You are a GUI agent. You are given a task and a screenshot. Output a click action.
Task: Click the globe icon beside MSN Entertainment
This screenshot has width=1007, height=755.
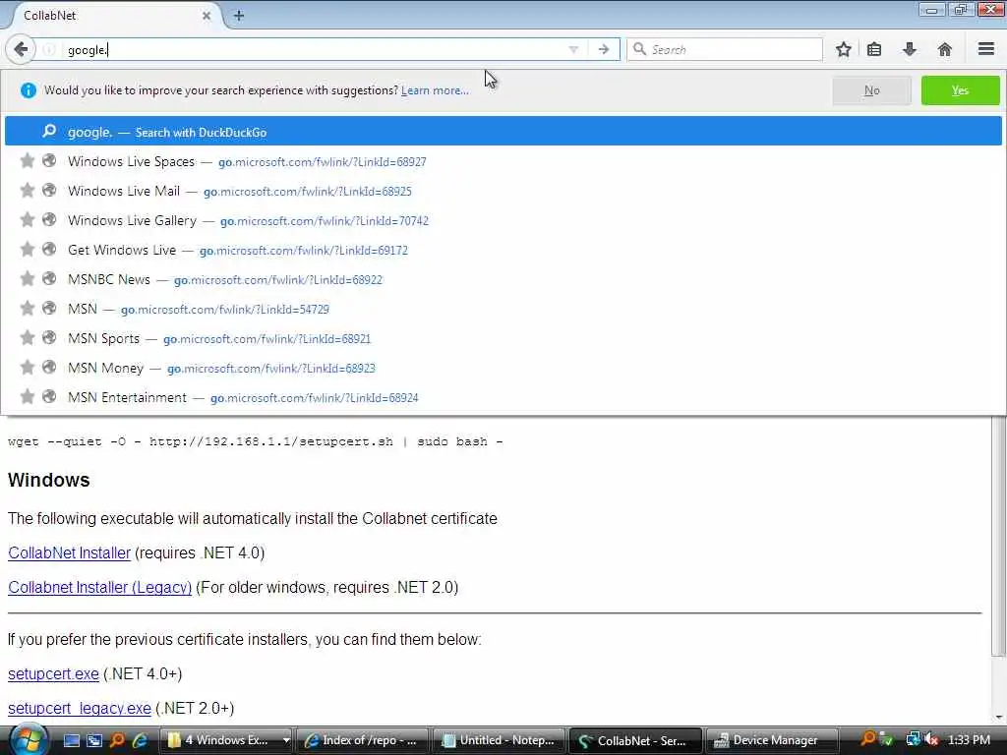tap(49, 397)
